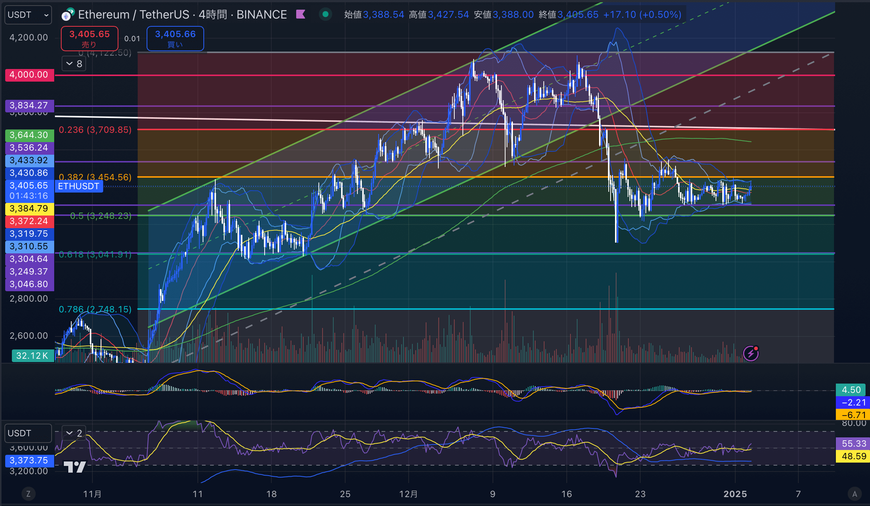Click the purple lightning bolt alert icon

tap(750, 353)
